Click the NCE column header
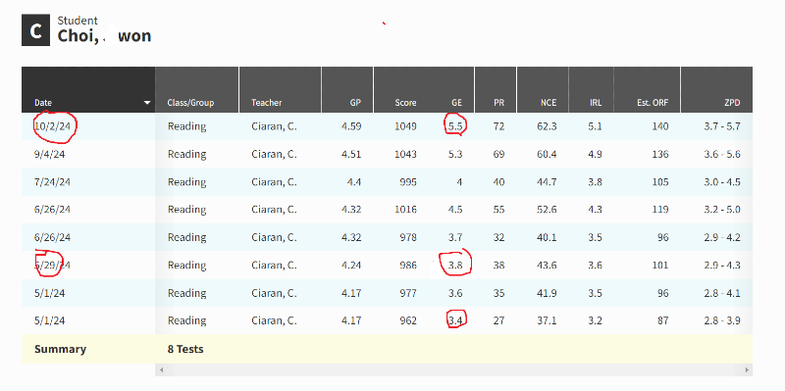Image resolution: width=785 pixels, height=391 pixels. [x=549, y=103]
